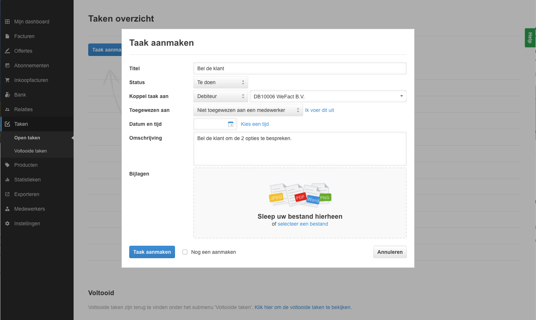Open the 'Niet toegewezen aan een medewerker' dropdown
The height and width of the screenshot is (320, 536).
tap(248, 110)
